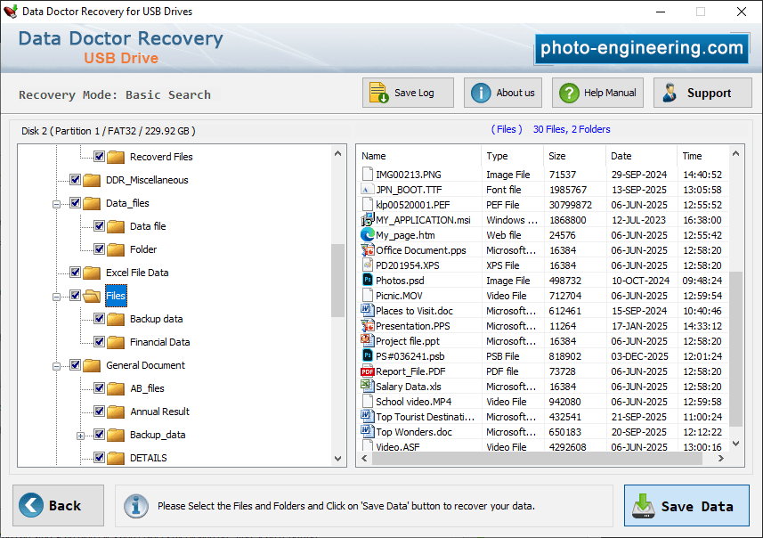Click the About us info icon
This screenshot has width=763, height=538.
[x=481, y=93]
